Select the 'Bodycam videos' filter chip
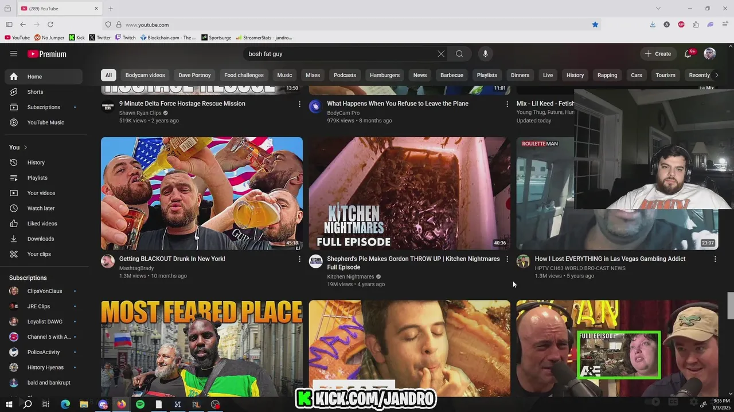The width and height of the screenshot is (734, 412). (145, 75)
